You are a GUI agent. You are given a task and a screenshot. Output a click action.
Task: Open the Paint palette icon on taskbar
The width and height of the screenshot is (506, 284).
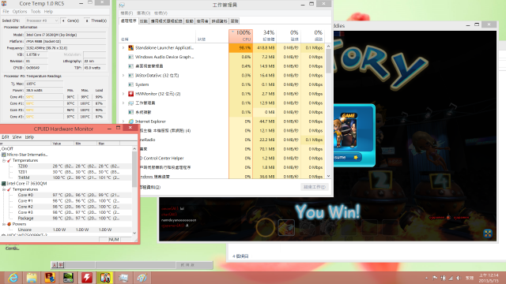142,277
